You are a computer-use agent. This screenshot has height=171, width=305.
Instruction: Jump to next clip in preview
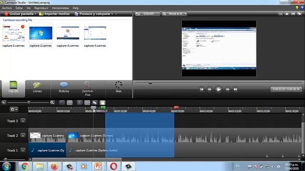click(235, 89)
